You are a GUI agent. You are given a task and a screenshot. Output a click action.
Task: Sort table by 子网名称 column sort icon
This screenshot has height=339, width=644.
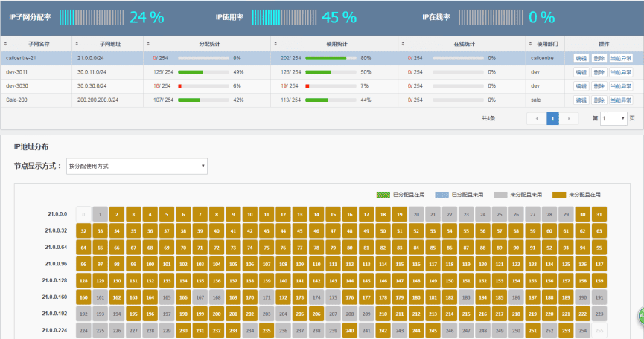pyautogui.click(x=5, y=44)
